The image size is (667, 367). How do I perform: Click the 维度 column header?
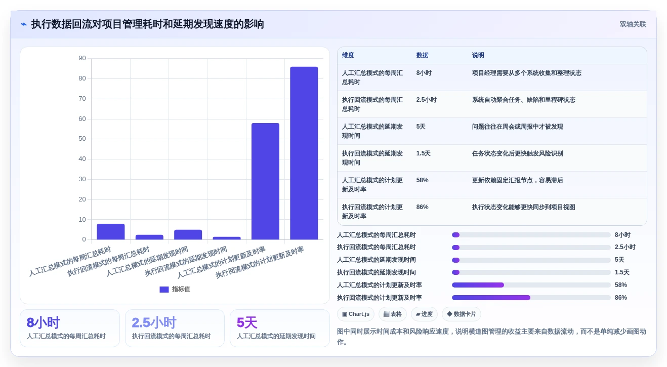pos(348,56)
